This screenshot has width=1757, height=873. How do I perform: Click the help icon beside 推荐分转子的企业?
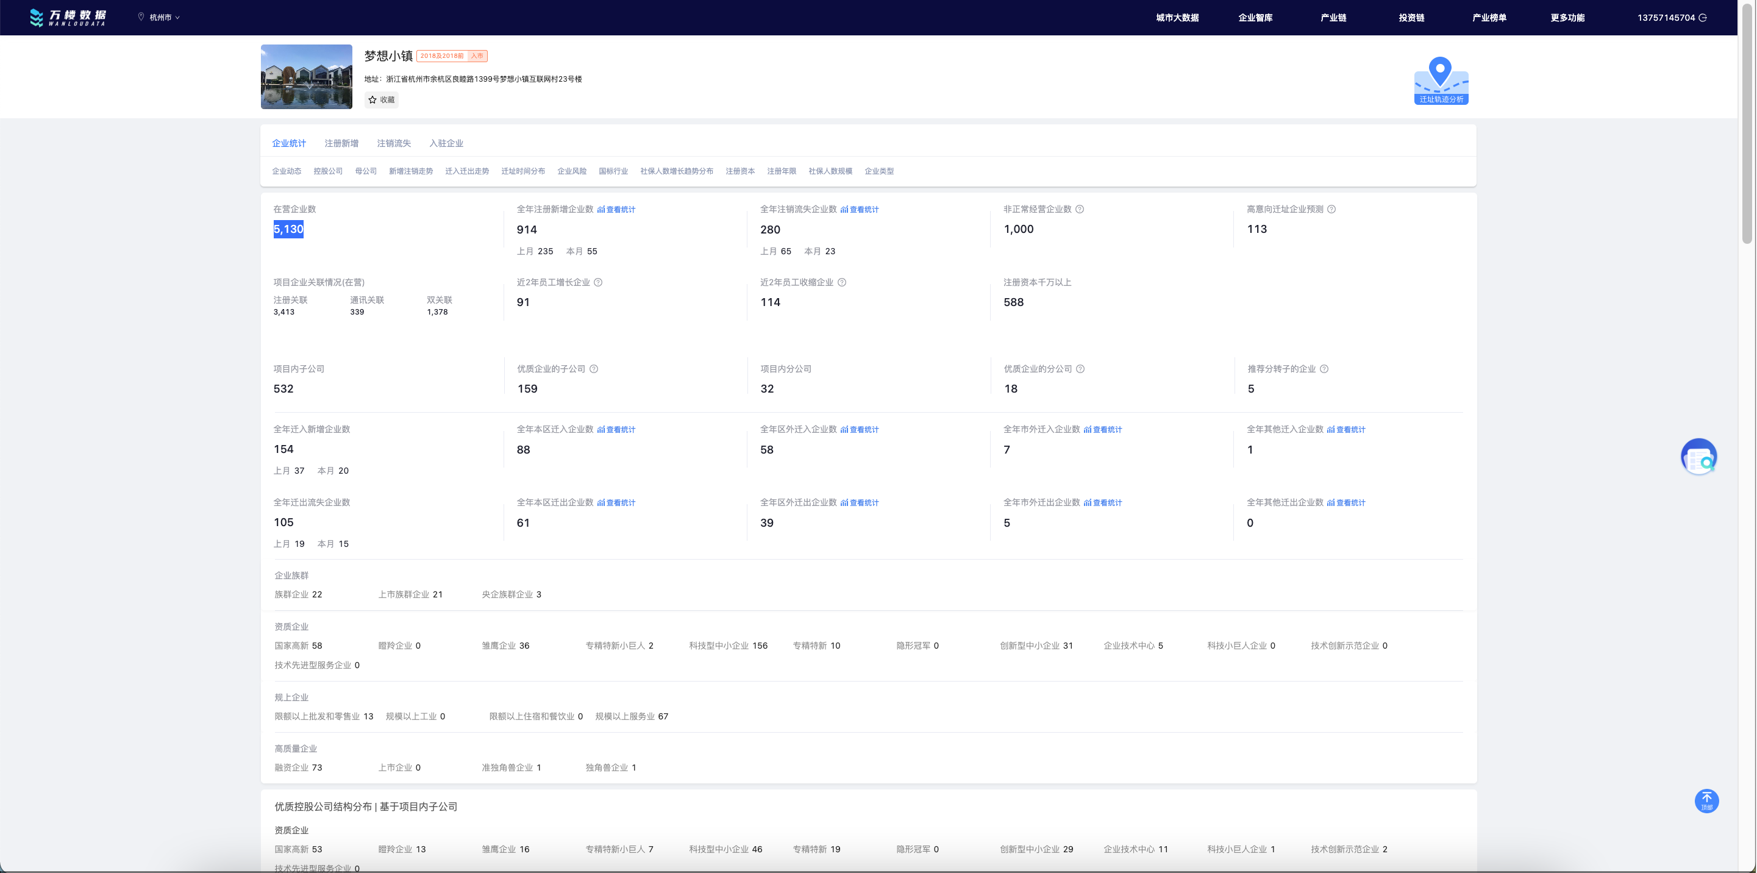1324,369
